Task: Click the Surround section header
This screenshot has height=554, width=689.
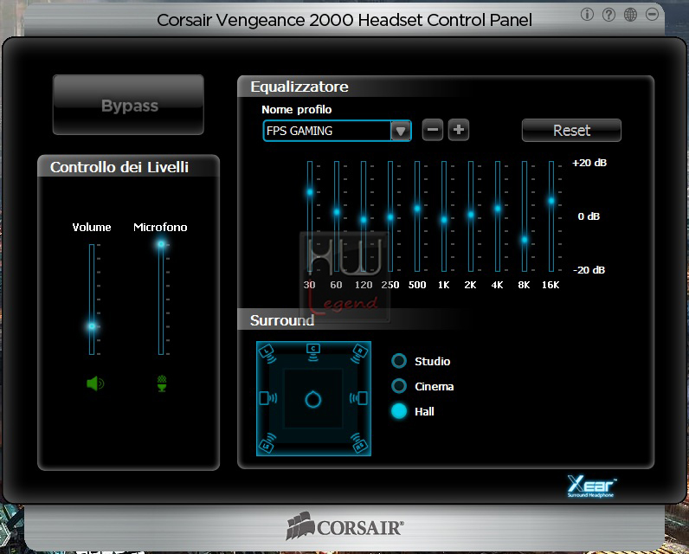Action: point(282,320)
